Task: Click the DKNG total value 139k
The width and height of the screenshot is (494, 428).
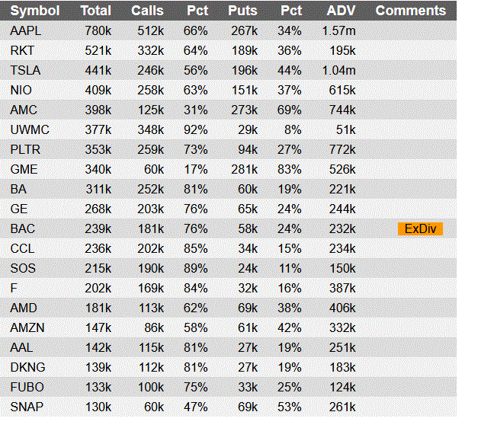Action: [x=98, y=367]
